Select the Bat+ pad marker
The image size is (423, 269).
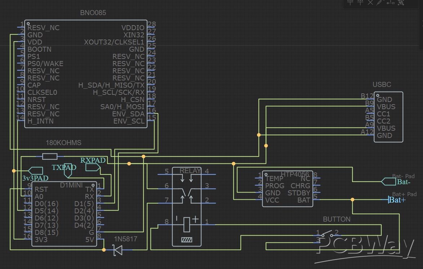[x=397, y=200]
